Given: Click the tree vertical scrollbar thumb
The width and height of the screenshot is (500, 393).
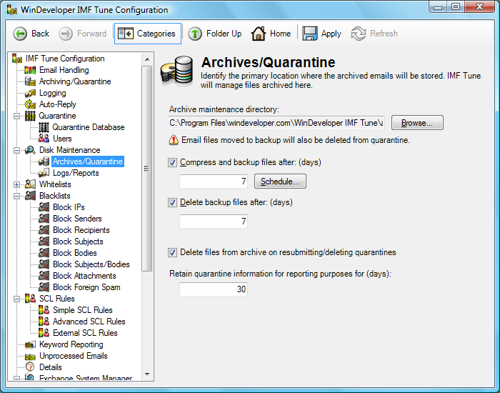Looking at the screenshot, I should click(147, 169).
